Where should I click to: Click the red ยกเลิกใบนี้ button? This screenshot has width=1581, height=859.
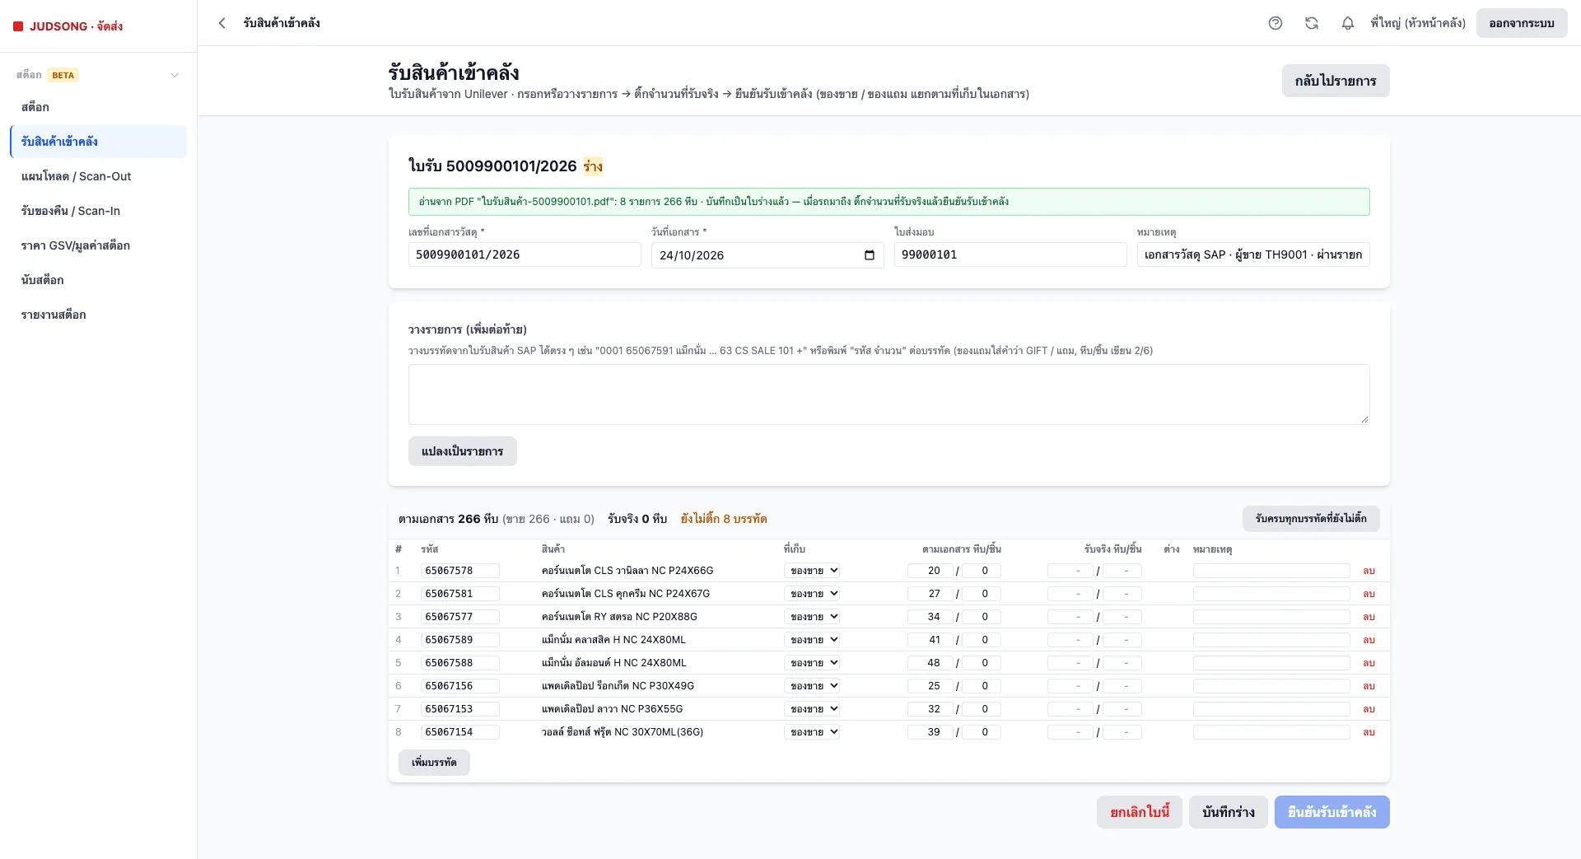pyautogui.click(x=1140, y=812)
